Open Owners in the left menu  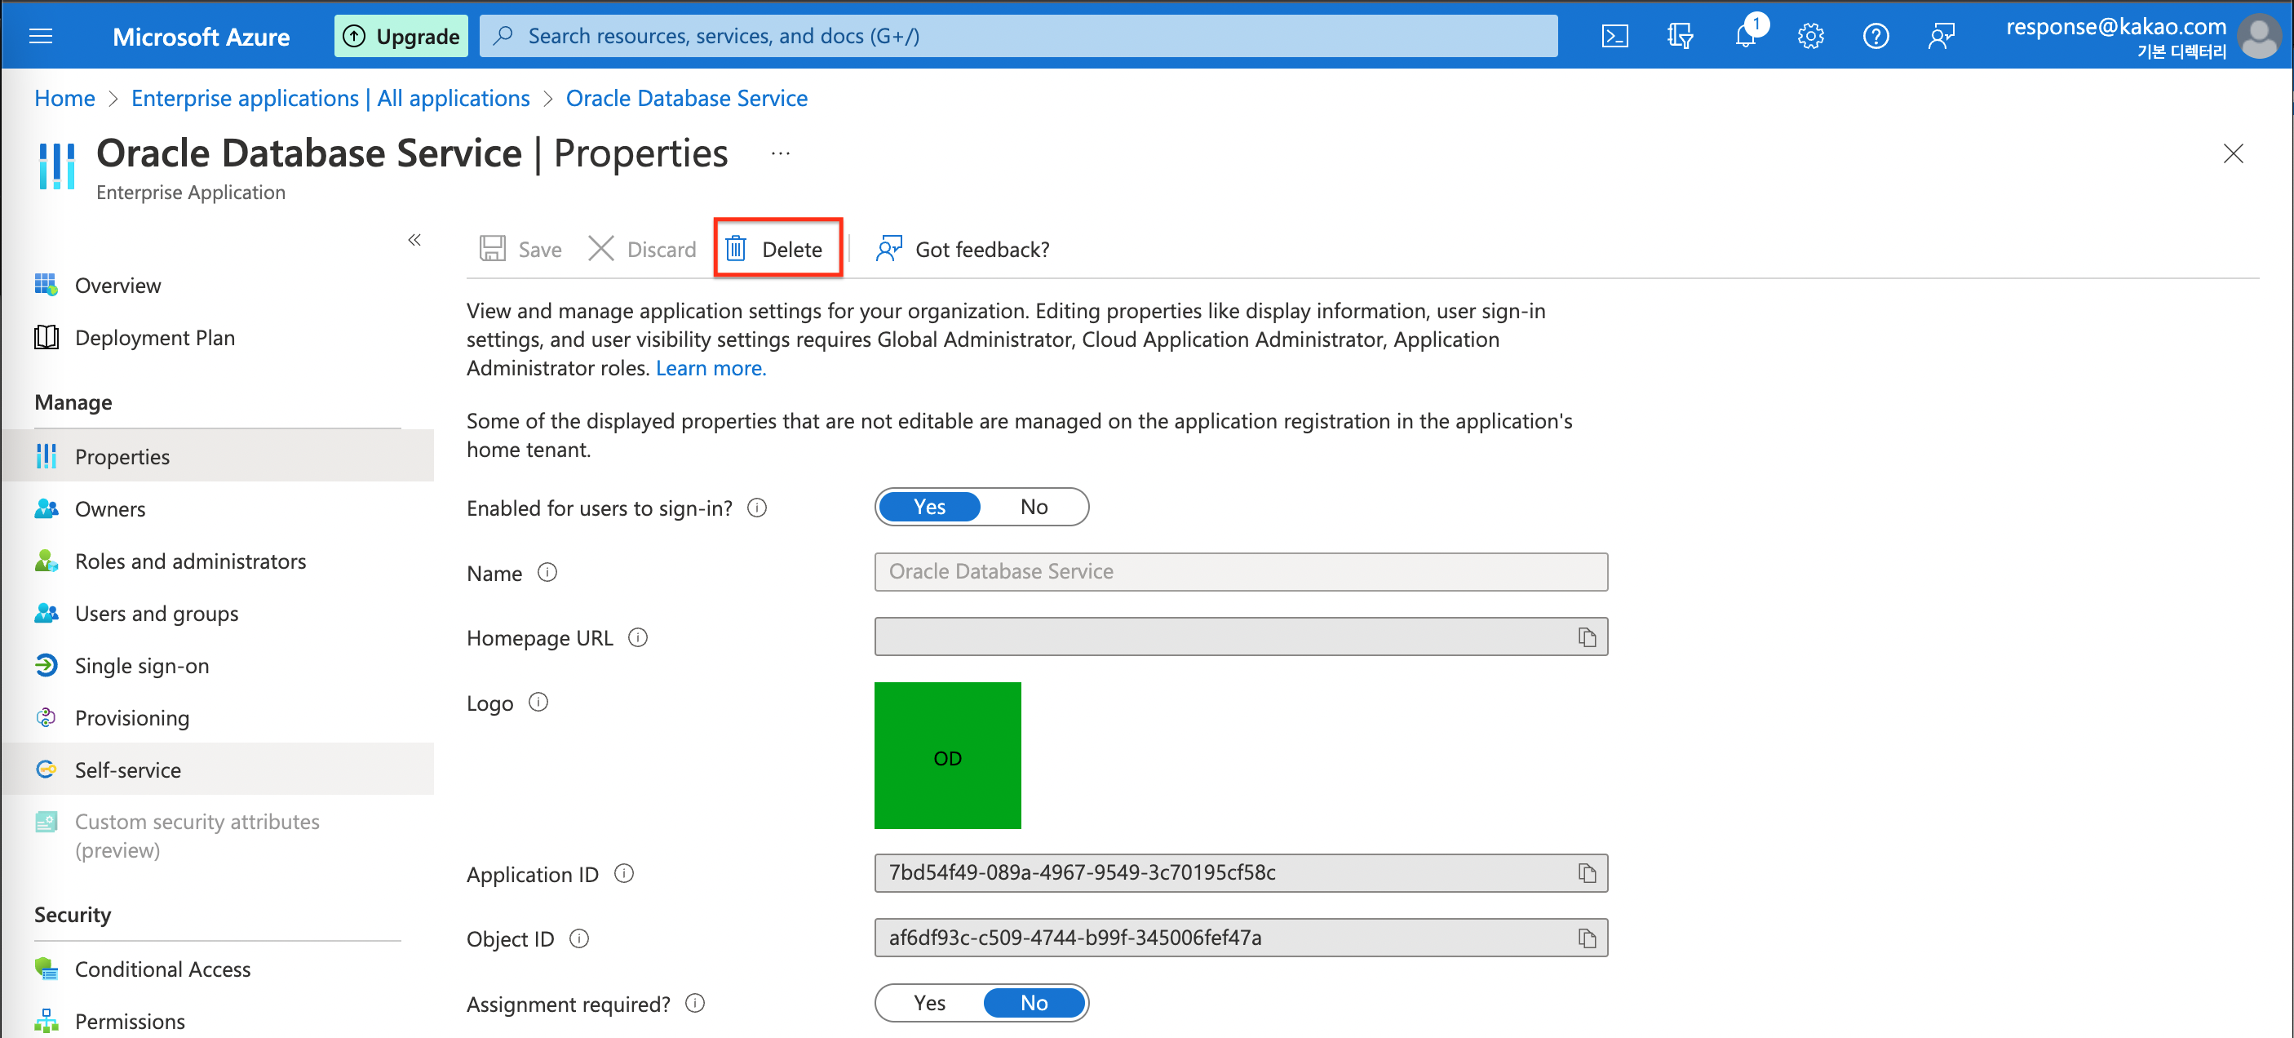tap(217, 508)
